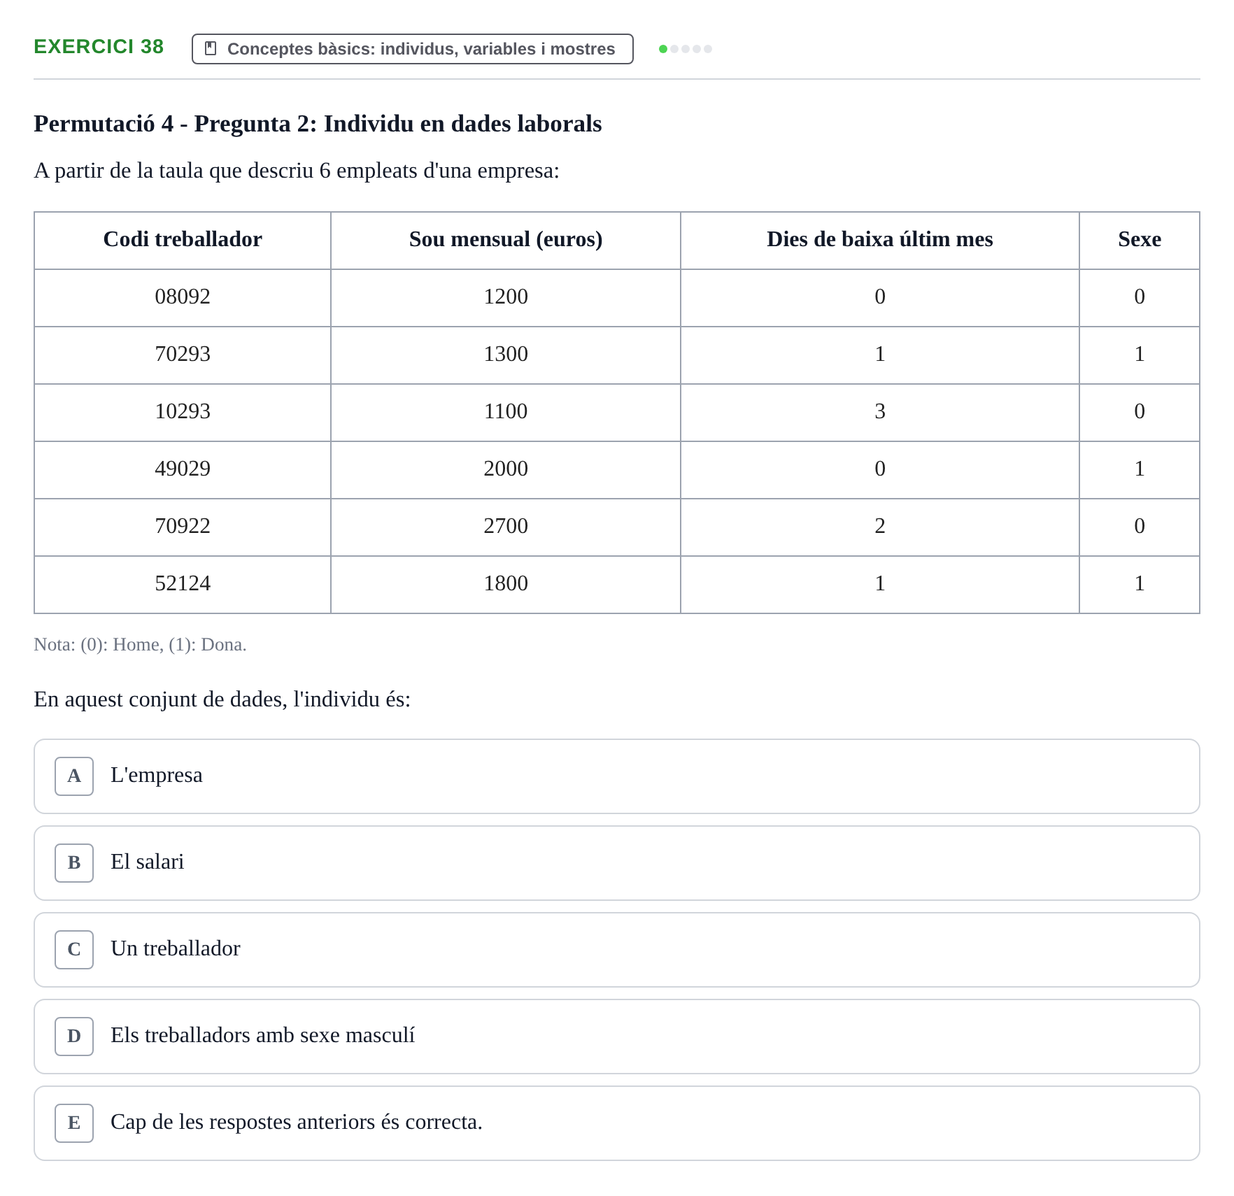Select option C letter badge
The height and width of the screenshot is (1196, 1234).
tap(74, 950)
